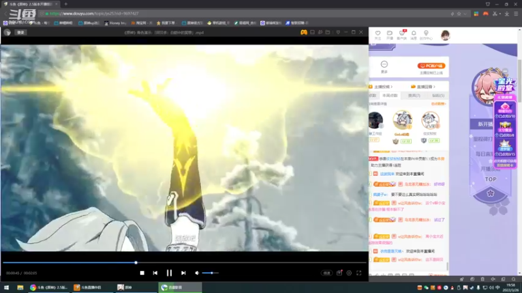Screen dimensions: 522x293
Task: Click the golden crown reward item
Action: click(505, 128)
